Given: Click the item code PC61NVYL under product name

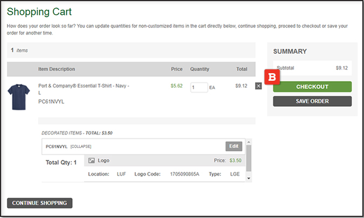Looking at the screenshot, I should (51, 101).
